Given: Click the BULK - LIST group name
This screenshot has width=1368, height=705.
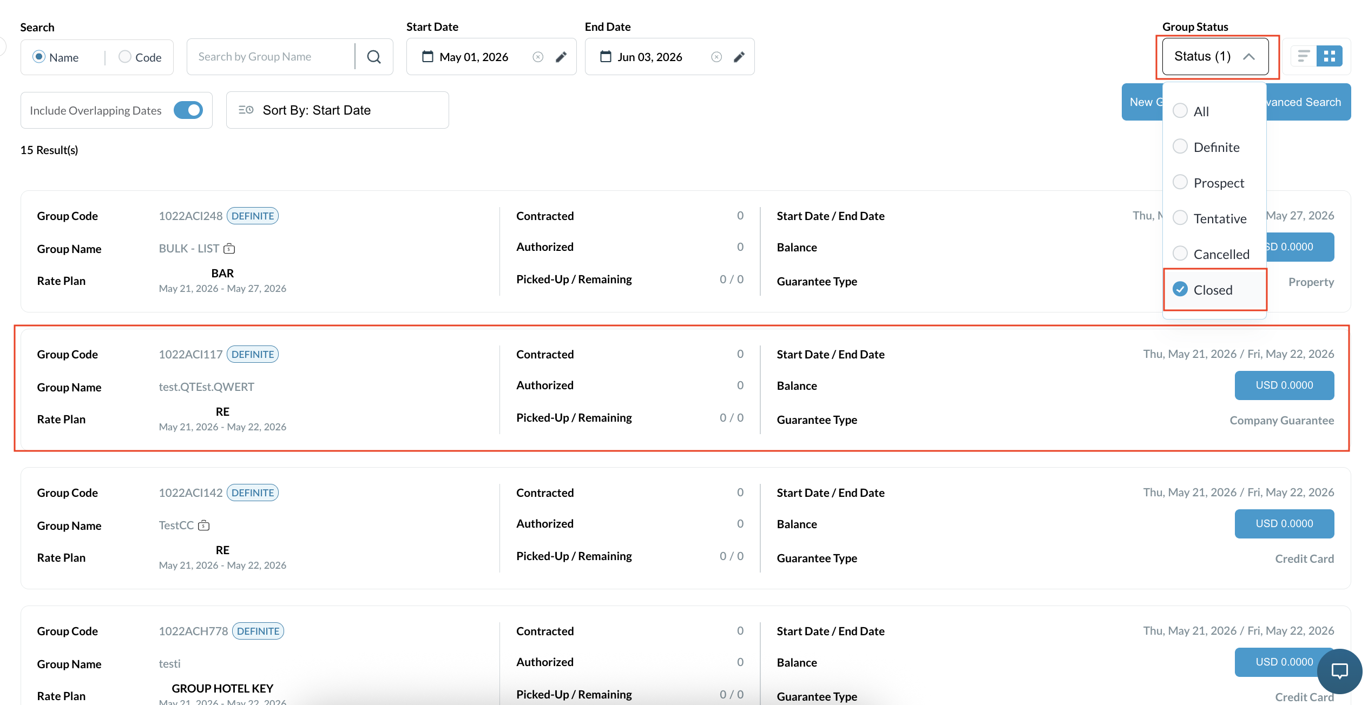Looking at the screenshot, I should pos(189,248).
